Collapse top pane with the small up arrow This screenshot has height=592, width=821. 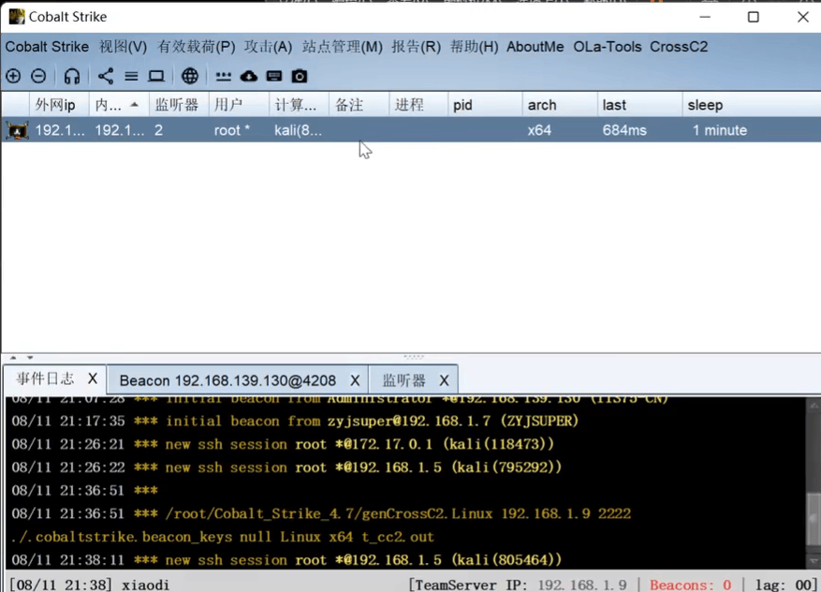pyautogui.click(x=13, y=357)
